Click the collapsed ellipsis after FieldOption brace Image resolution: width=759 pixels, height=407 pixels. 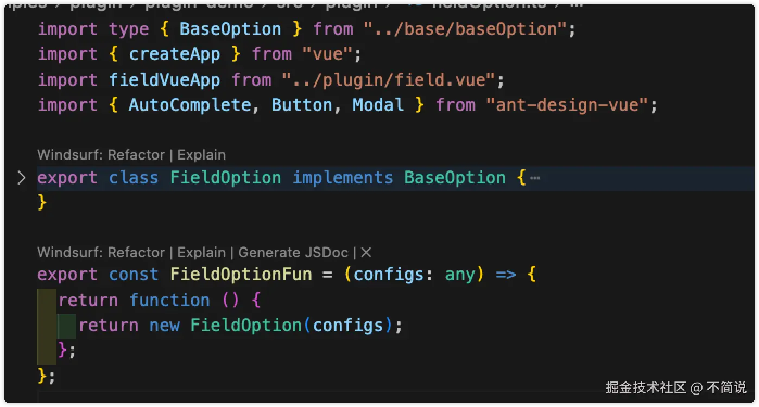[x=535, y=178]
